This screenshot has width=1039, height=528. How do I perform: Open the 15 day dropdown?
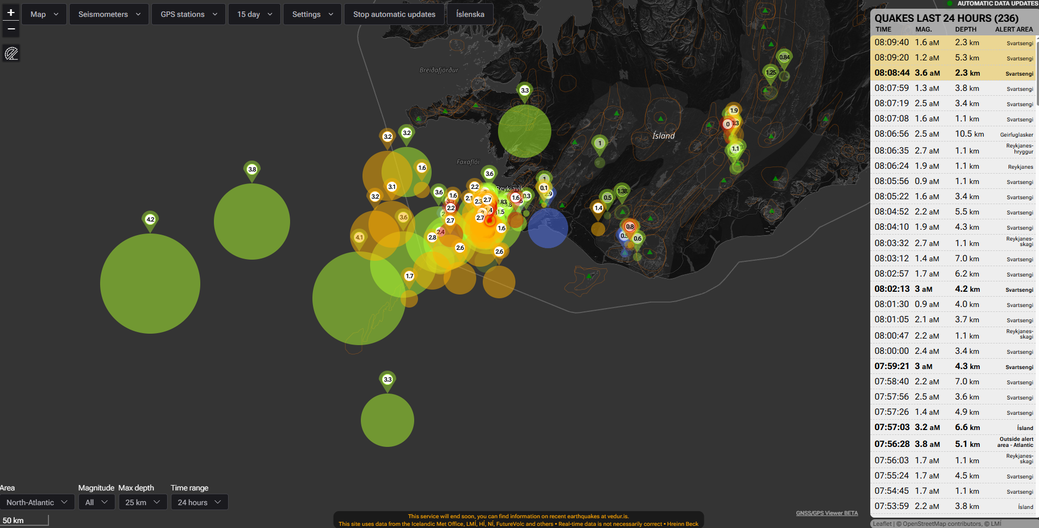254,14
